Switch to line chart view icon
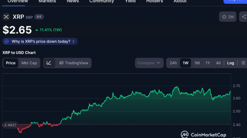Image resolution: width=247 pixels, height=138 pixels. click(x=49, y=63)
